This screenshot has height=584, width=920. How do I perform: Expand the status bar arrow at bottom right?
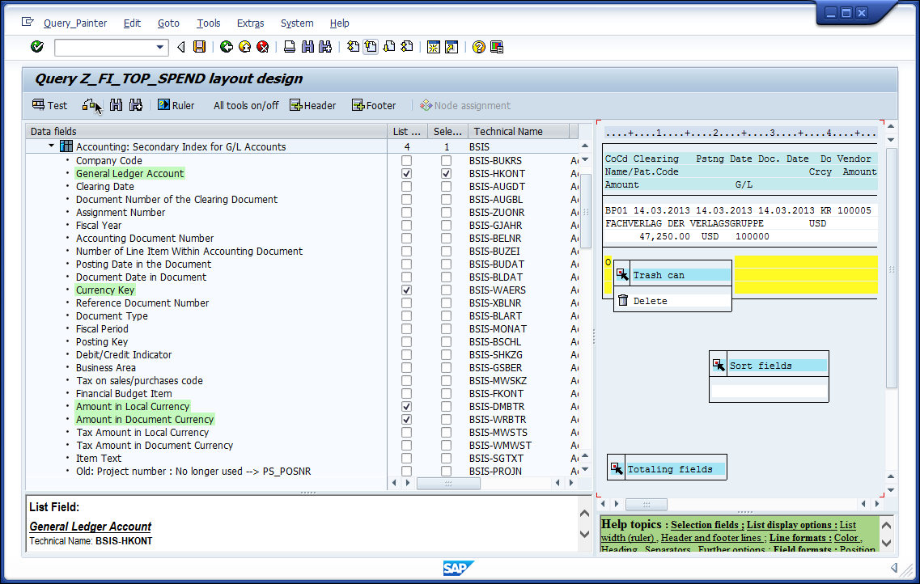(x=894, y=568)
